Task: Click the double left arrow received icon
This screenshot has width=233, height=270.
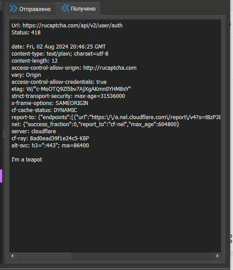Action: (x=65, y=8)
